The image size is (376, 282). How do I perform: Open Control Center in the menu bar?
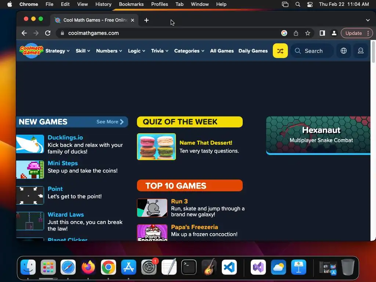point(310,4)
